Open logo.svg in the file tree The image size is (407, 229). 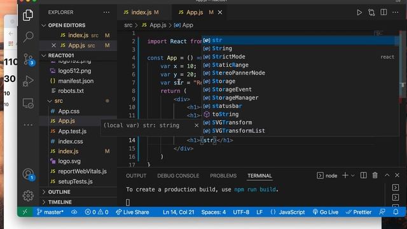tap(69, 161)
